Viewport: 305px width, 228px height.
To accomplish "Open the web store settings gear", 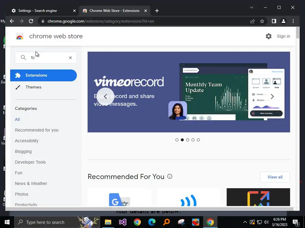I will point(269,36).
